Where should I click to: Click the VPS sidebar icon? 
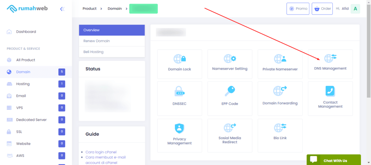(9, 108)
